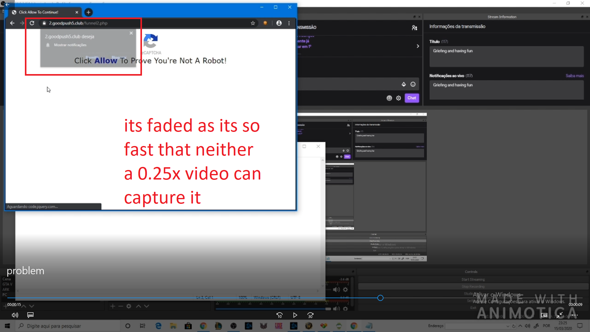Image resolution: width=590 pixels, height=332 pixels.
Task: Open Cortana circle icon on taskbar
Action: click(128, 326)
